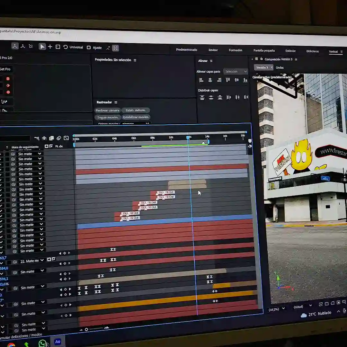Toggle invert matte icon on 22. Mate row
Image resolution: width=347 pixels, height=347 pixels.
[53, 259]
